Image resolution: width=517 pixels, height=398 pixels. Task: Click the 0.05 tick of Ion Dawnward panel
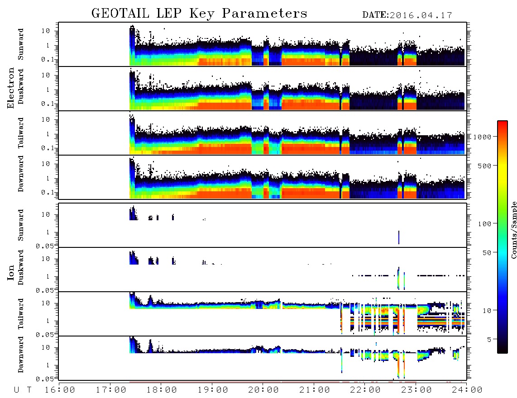pyautogui.click(x=44, y=379)
